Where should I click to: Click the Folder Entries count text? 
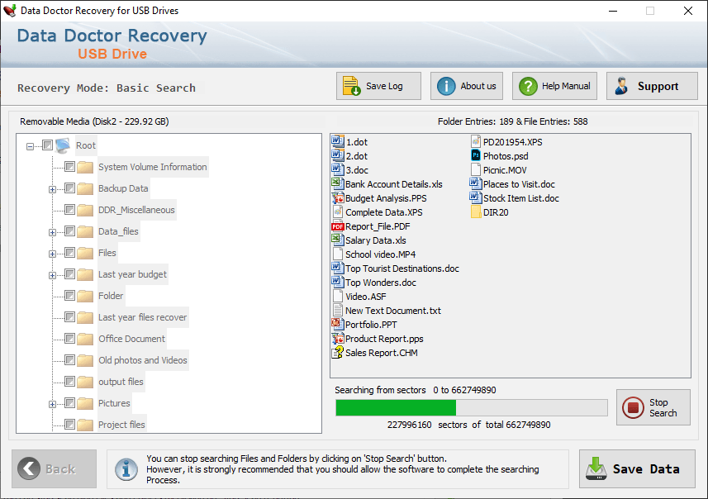tap(512, 121)
